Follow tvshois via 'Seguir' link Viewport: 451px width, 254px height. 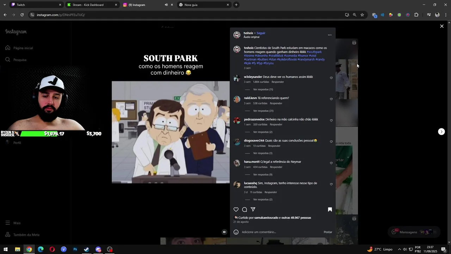pyautogui.click(x=261, y=33)
